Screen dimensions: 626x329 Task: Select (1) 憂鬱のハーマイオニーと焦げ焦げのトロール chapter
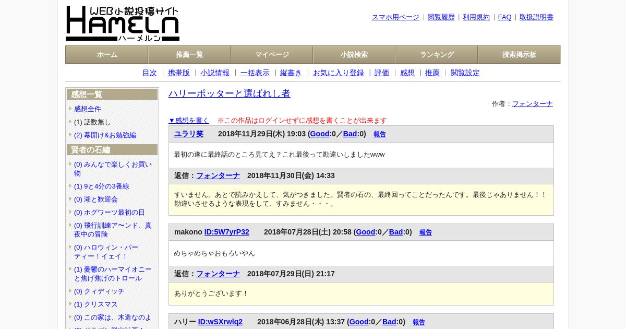click(113, 274)
